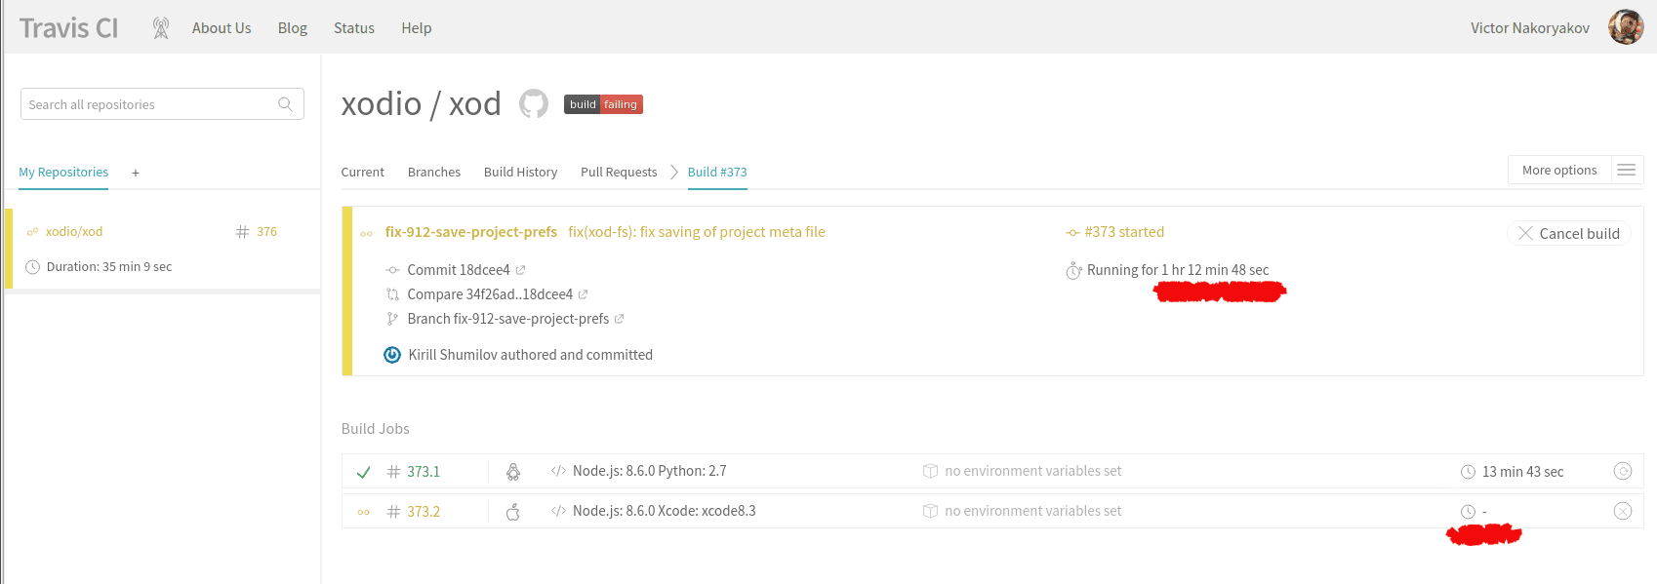The image size is (1657, 584).
Task: Open the Pull Requests tab
Action: coord(619,173)
